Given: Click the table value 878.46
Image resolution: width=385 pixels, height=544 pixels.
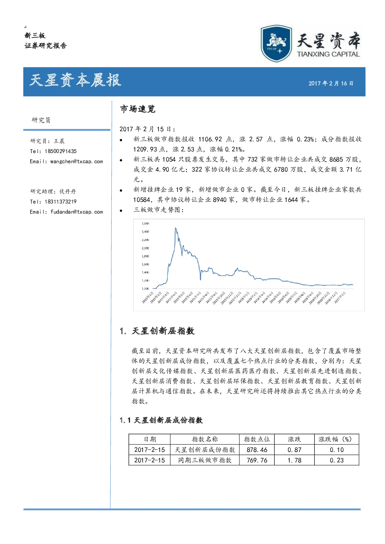Looking at the screenshot, I should click(257, 450).
